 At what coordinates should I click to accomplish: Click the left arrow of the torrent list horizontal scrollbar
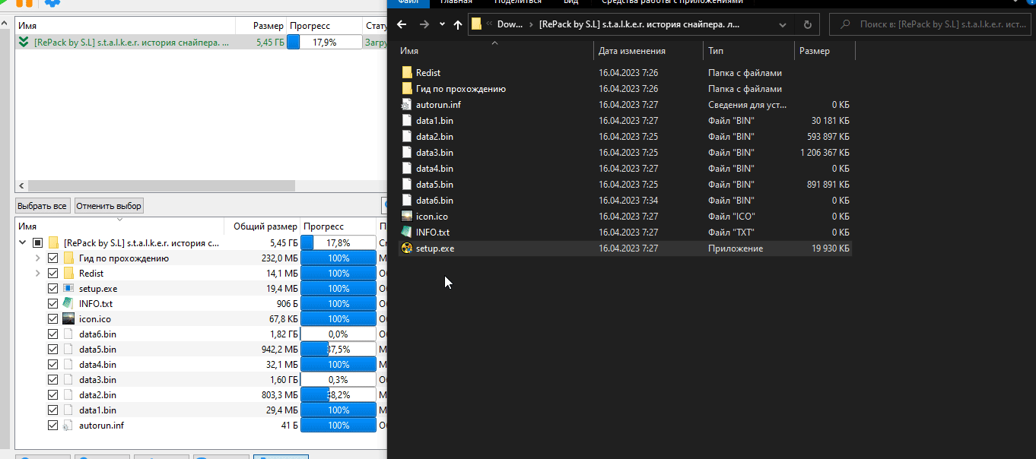[21, 185]
